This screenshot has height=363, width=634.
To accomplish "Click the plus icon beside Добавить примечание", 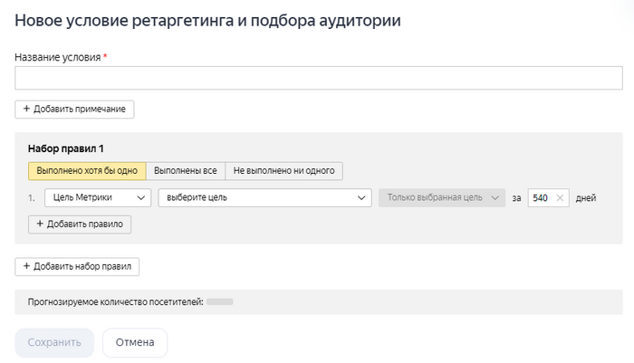I will click(26, 109).
